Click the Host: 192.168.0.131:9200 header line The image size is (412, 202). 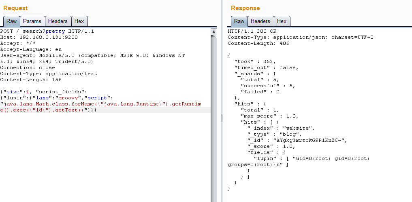point(39,38)
